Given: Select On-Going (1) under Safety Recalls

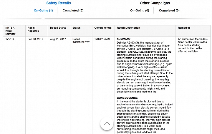Looking at the screenshot, I should point(43,11).
